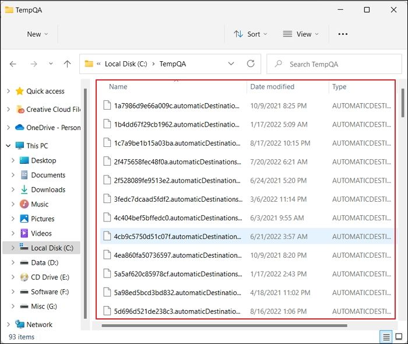This screenshot has width=408, height=344.
Task: Open recent locations chevron
Action: (51, 64)
